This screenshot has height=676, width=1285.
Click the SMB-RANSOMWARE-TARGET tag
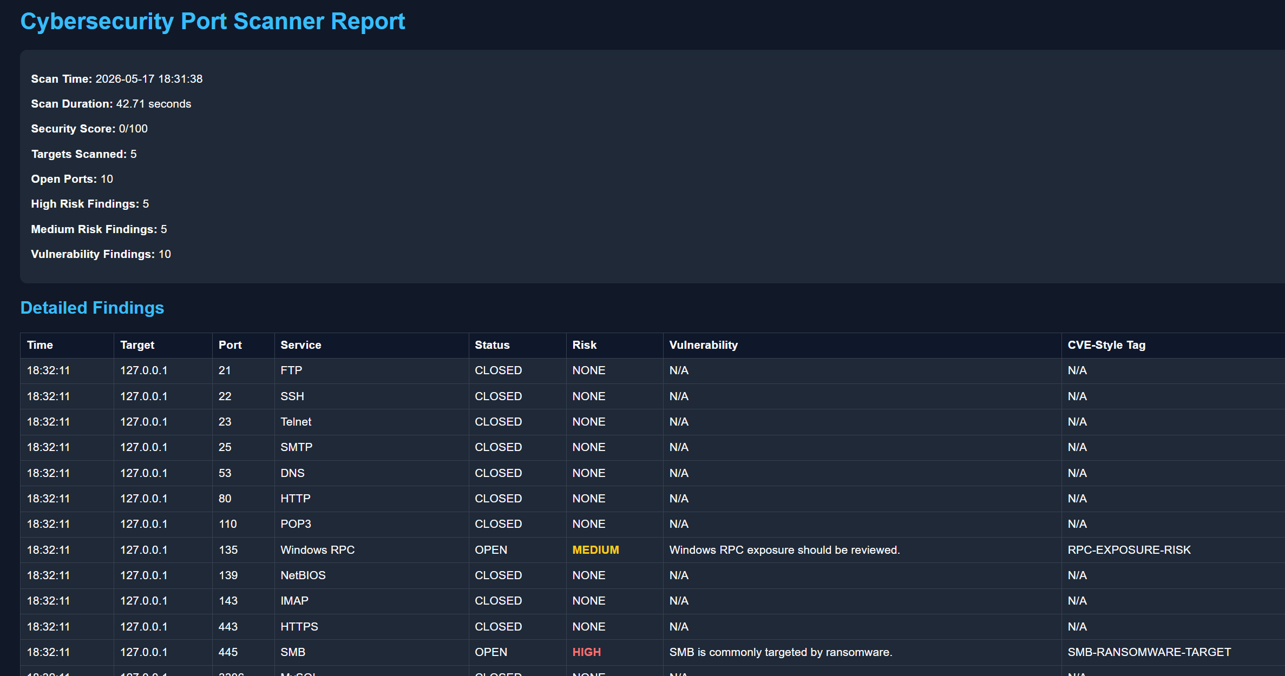tap(1149, 652)
